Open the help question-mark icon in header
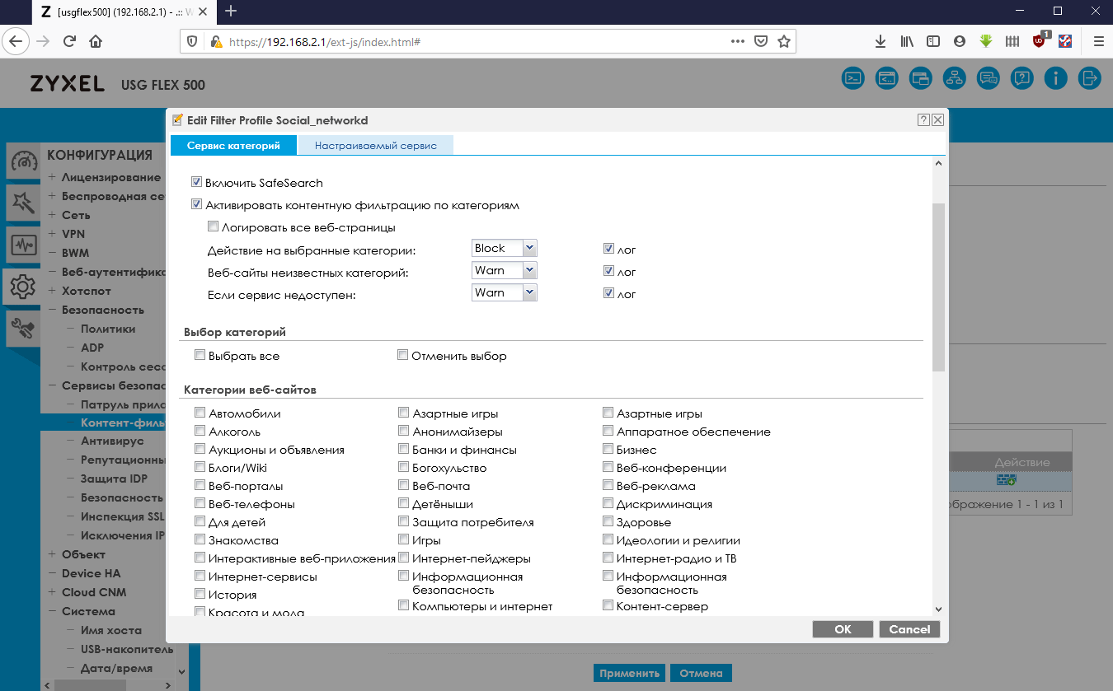This screenshot has width=1113, height=691. pyautogui.click(x=1021, y=78)
